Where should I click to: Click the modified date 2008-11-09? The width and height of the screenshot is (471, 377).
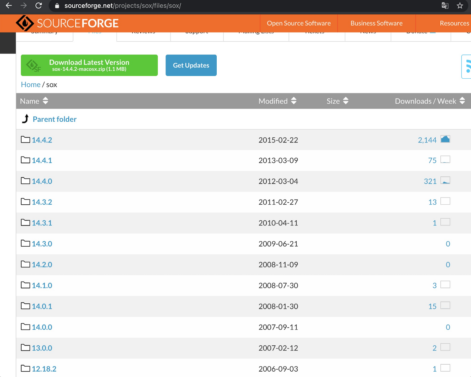(x=278, y=265)
